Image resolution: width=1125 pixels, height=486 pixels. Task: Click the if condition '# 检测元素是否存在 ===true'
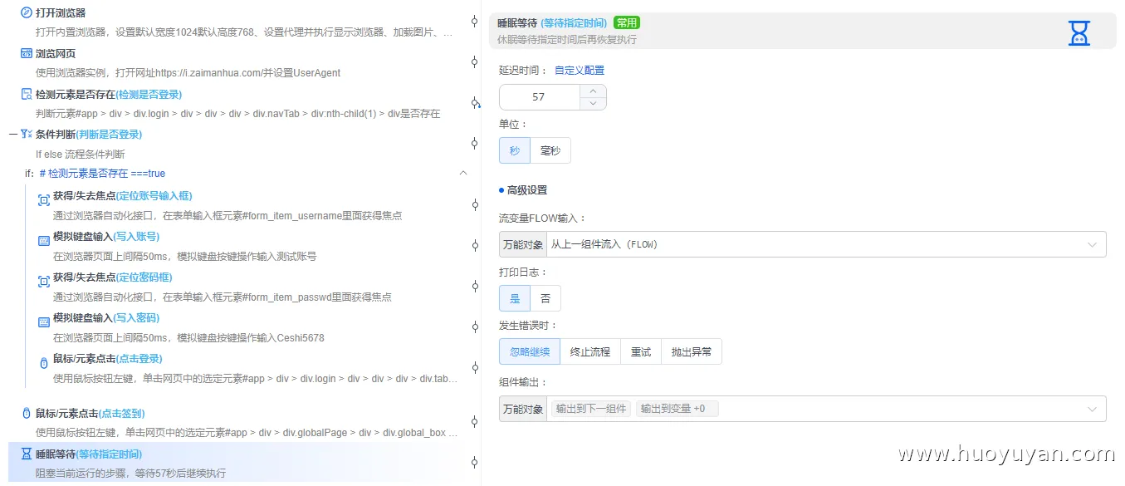pyautogui.click(x=102, y=174)
